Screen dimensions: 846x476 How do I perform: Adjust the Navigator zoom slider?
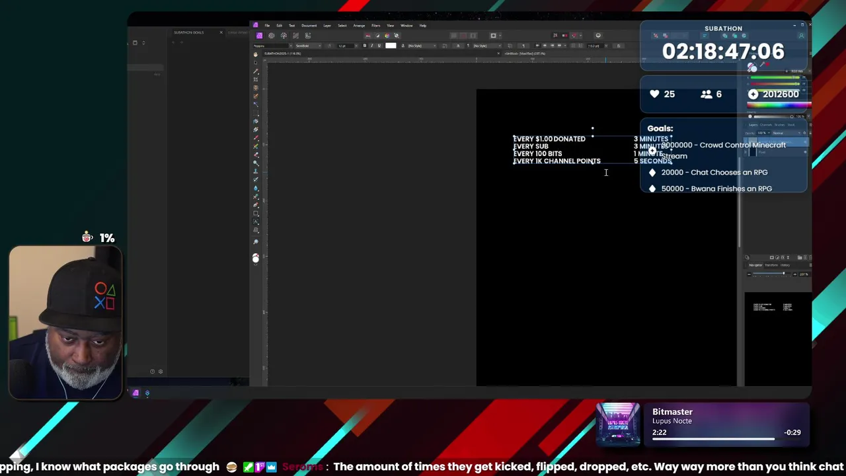(771, 274)
